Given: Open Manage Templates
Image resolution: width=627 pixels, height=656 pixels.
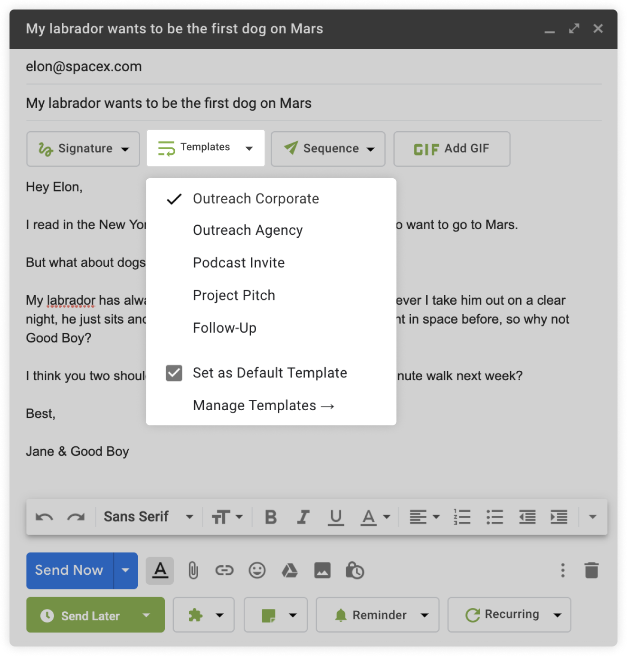Looking at the screenshot, I should pyautogui.click(x=263, y=405).
